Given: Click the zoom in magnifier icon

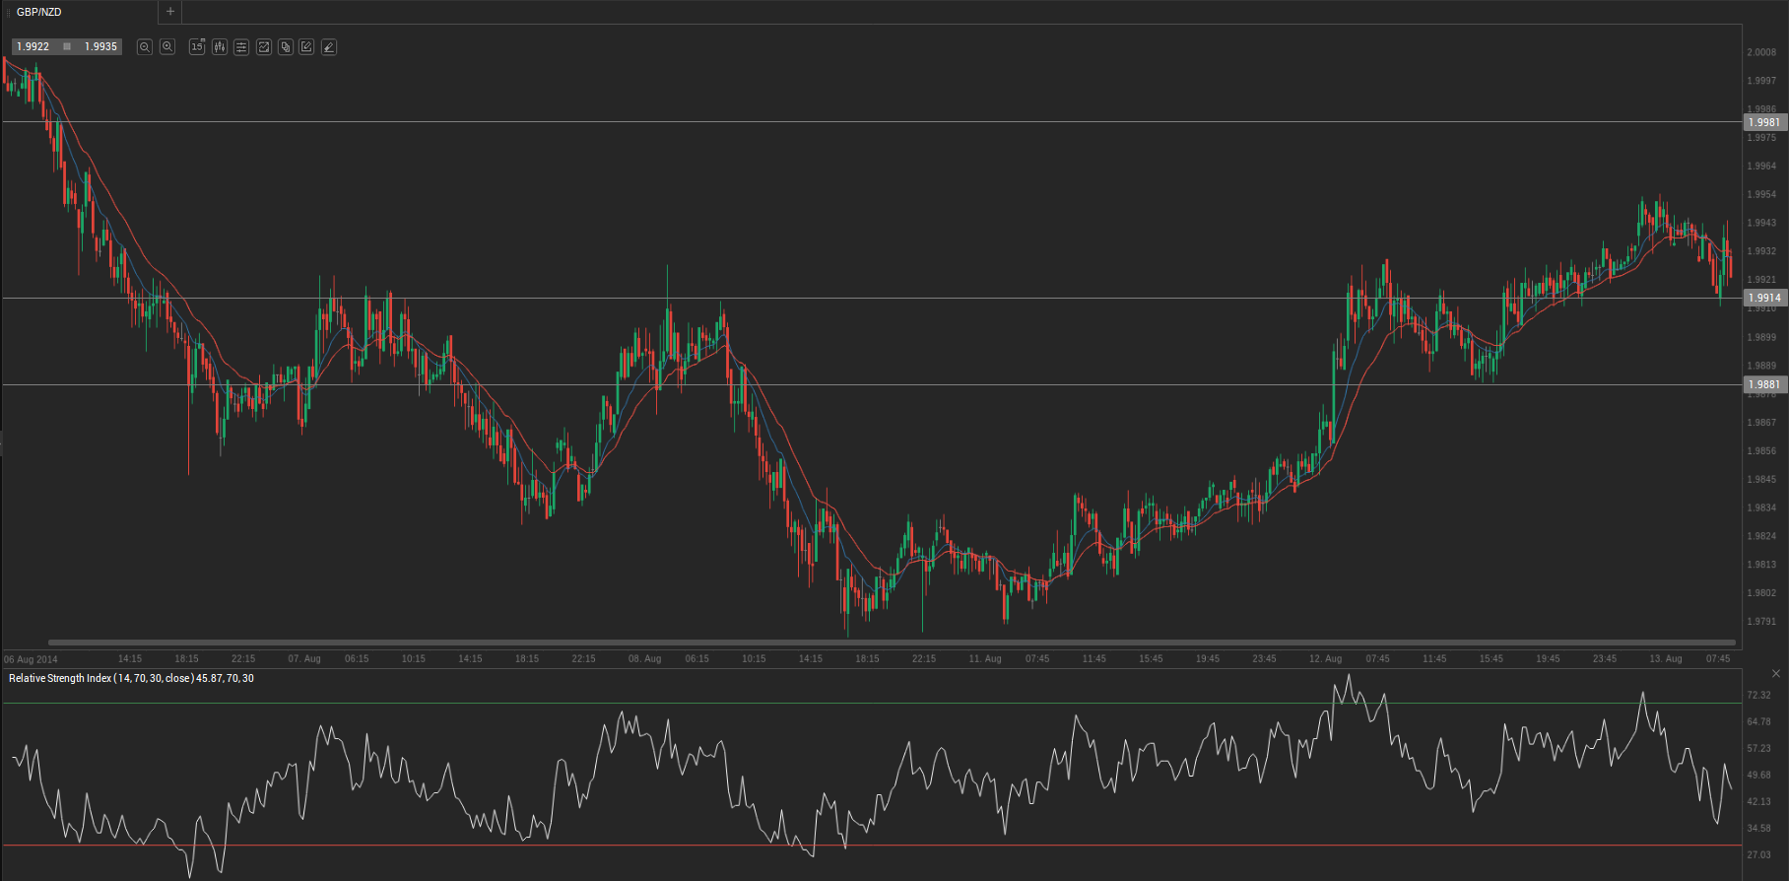Looking at the screenshot, I should tap(167, 46).
